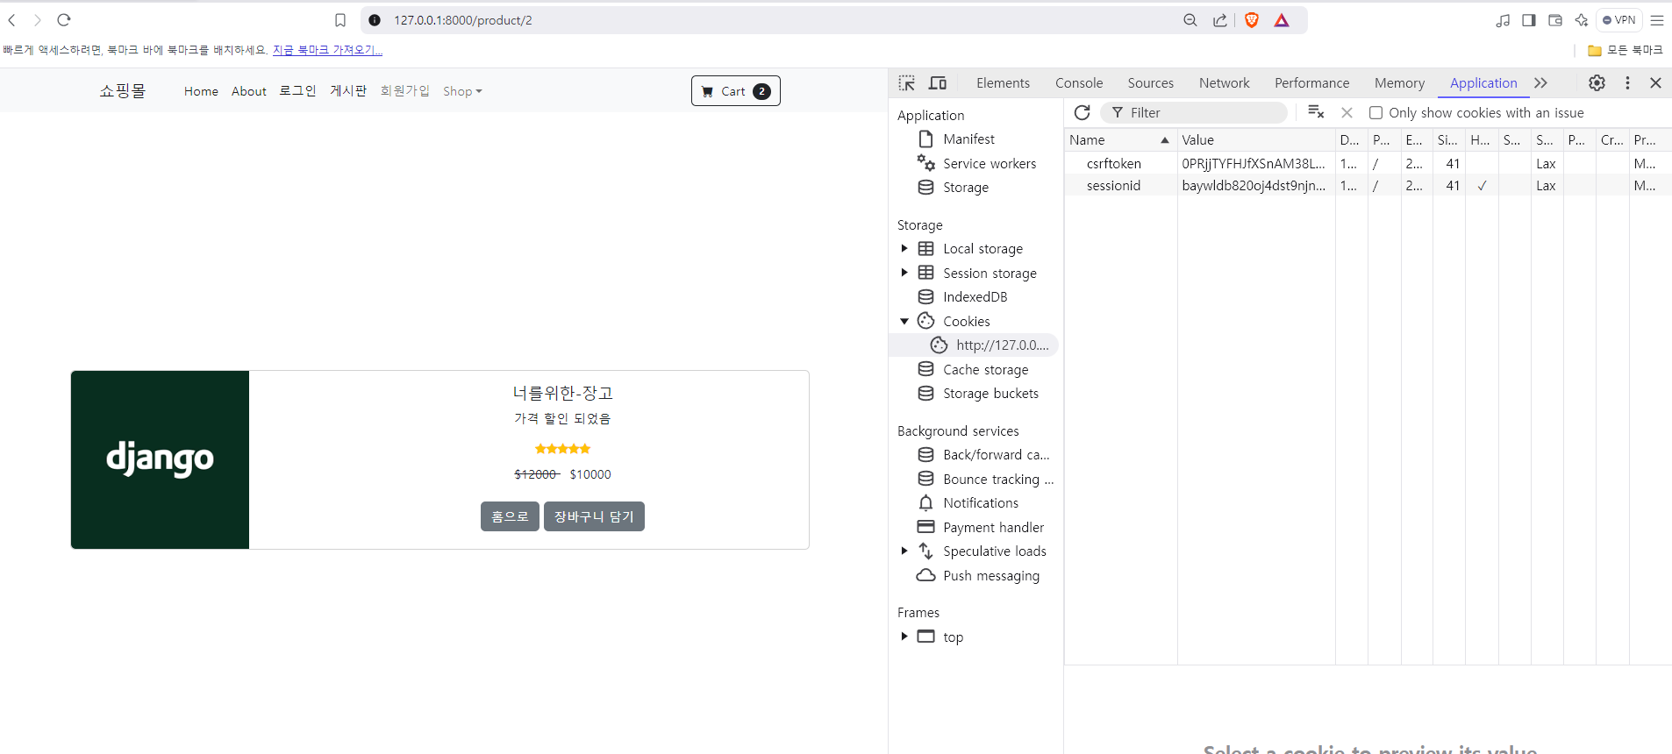
Task: Click the 쇼핑몰 brand link
Action: pyautogui.click(x=122, y=90)
